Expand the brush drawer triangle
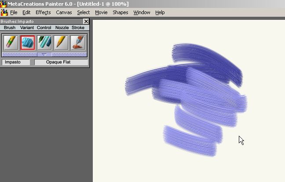The width and height of the screenshot is (285, 182). pos(44,55)
